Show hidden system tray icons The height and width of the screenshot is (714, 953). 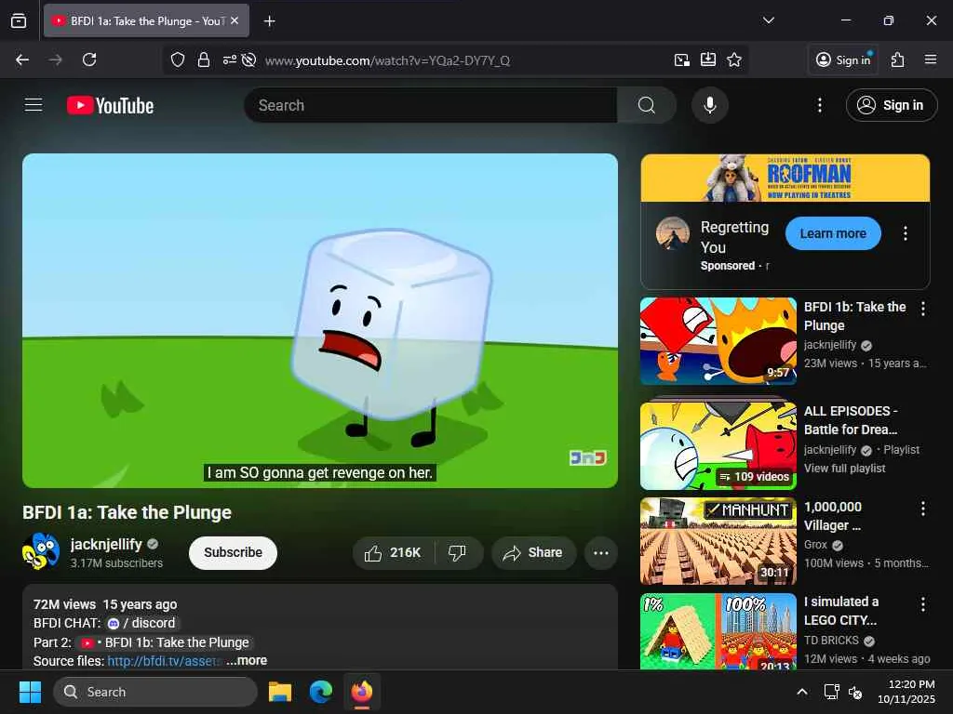802,692
